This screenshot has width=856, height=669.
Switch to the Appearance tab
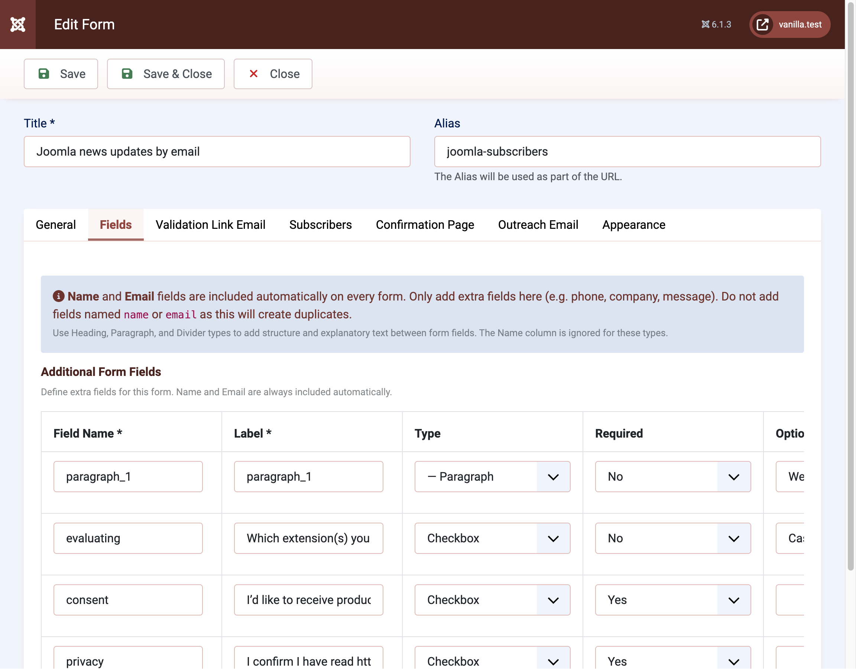click(633, 225)
